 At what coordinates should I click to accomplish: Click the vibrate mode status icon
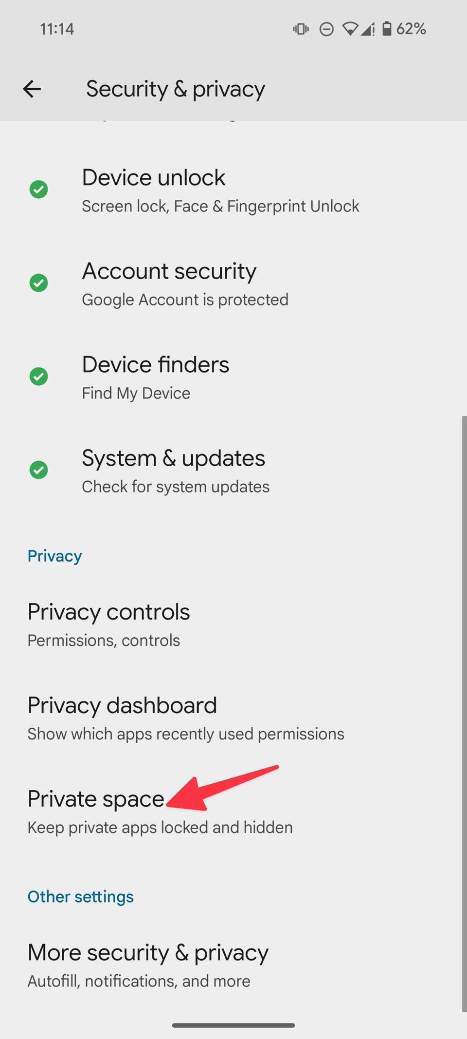pos(301,29)
